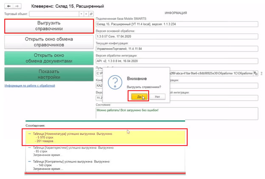
Task: Click the Подключенная база Mobile SMARTS field
Action: [x=177, y=24]
